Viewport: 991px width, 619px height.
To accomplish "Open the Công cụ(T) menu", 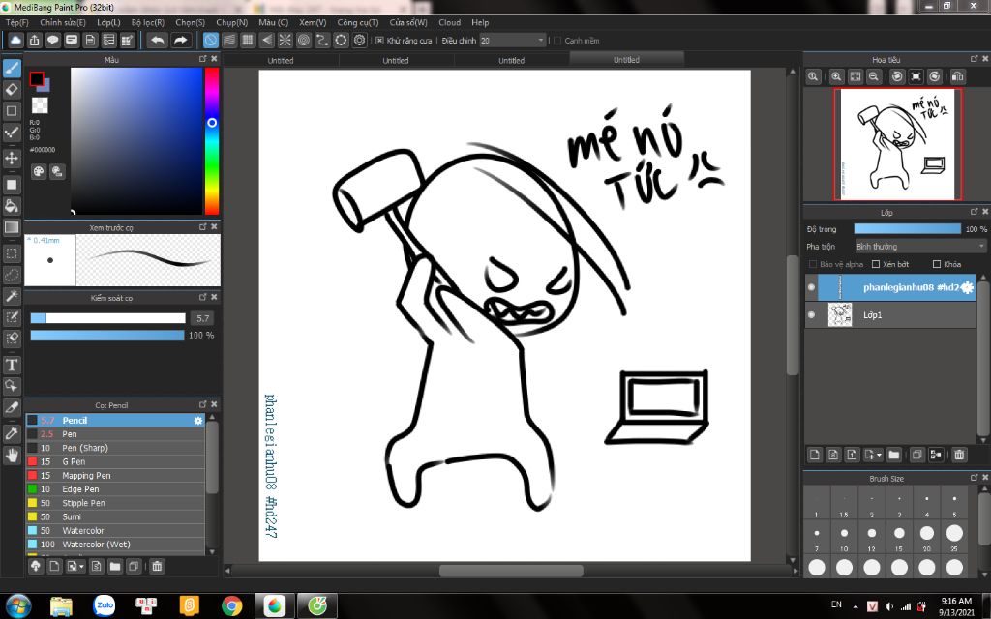I will pyautogui.click(x=358, y=22).
